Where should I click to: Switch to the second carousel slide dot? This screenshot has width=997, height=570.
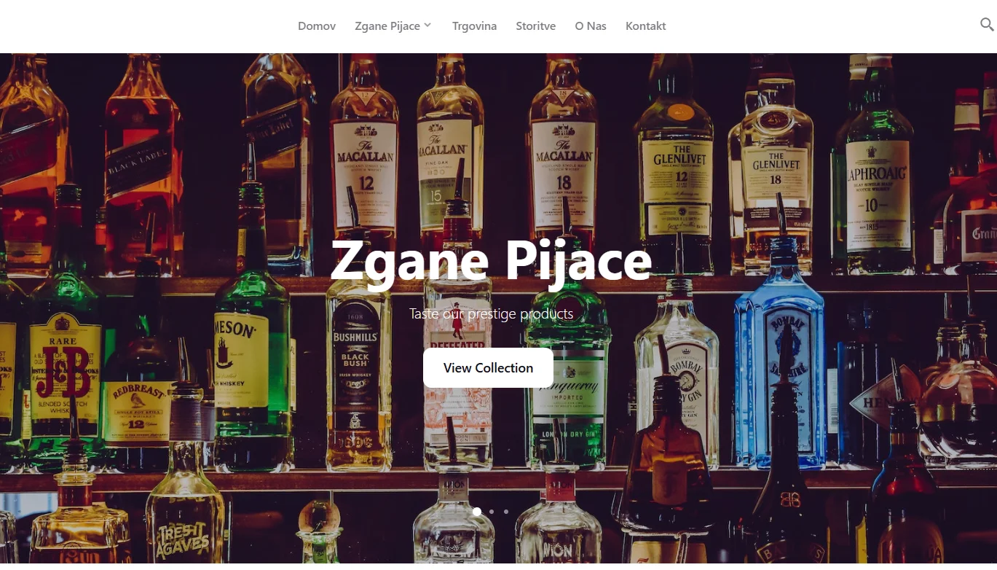[x=492, y=512]
